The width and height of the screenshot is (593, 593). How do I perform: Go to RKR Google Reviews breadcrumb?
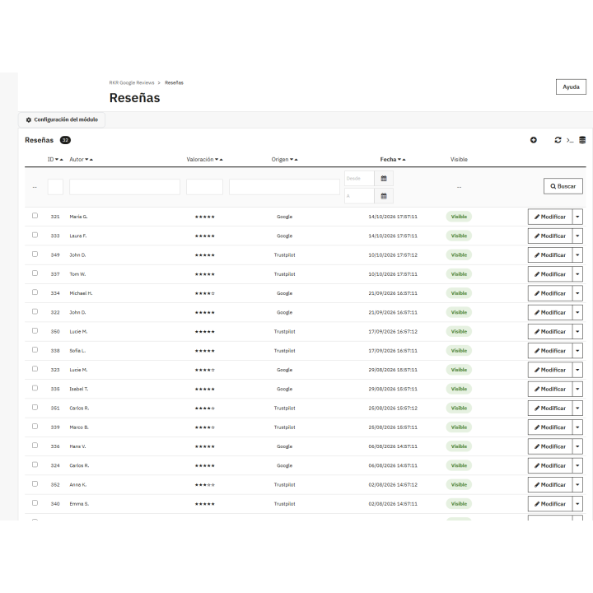coord(132,83)
